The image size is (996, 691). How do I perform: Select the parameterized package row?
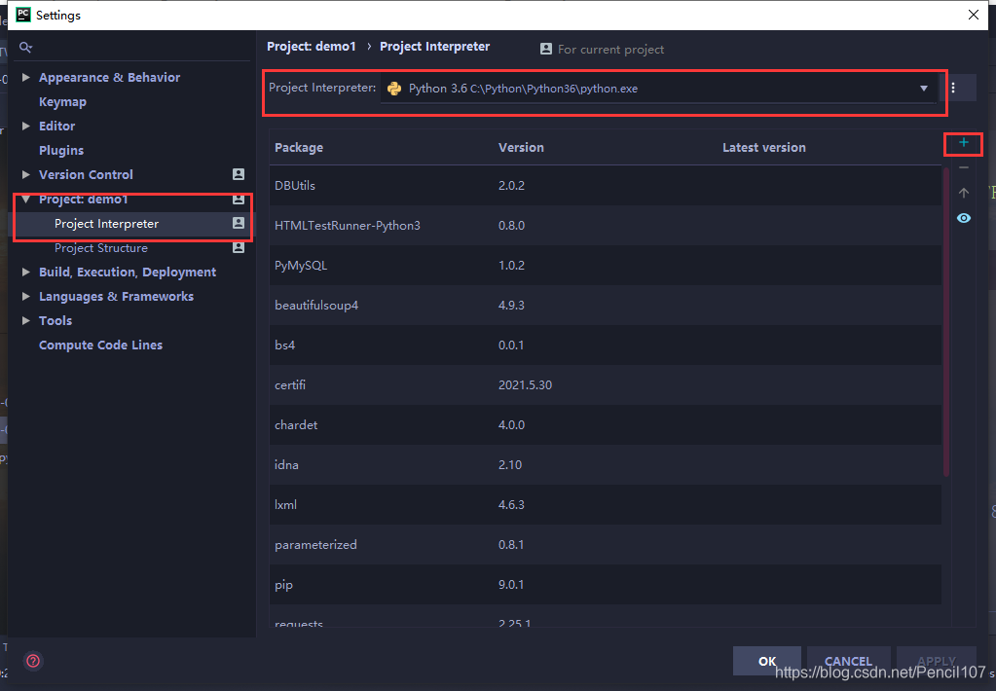pyautogui.click(x=606, y=545)
